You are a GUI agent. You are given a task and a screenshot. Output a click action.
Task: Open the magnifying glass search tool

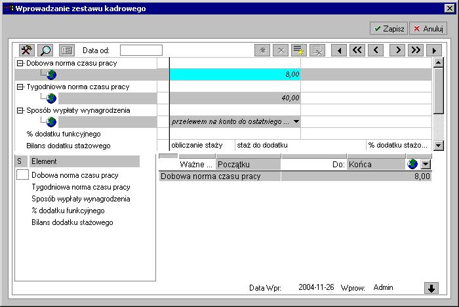45,51
